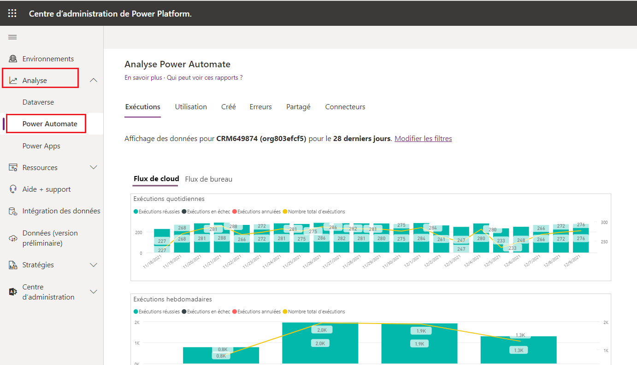Viewport: 637px width, 365px height.
Task: Click the 12/9/2021 bar in daily chart
Action: click(581, 238)
